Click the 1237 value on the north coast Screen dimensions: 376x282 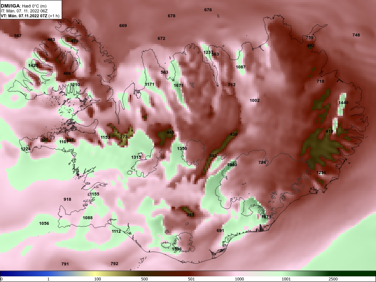(208, 53)
